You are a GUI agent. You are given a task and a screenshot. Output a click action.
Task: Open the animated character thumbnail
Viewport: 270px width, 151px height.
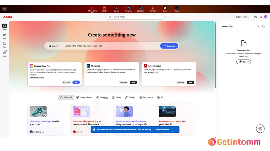pyautogui.click(x=124, y=111)
